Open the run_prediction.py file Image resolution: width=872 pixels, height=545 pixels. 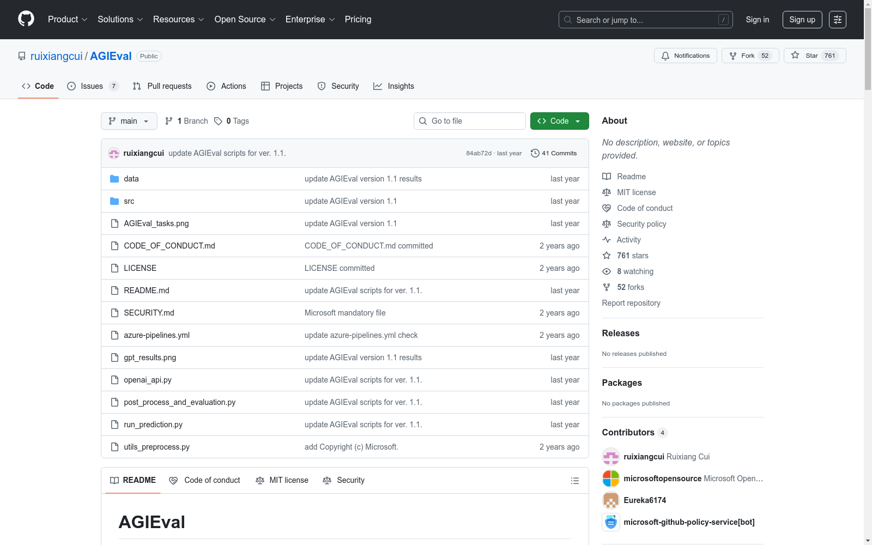coord(153,425)
